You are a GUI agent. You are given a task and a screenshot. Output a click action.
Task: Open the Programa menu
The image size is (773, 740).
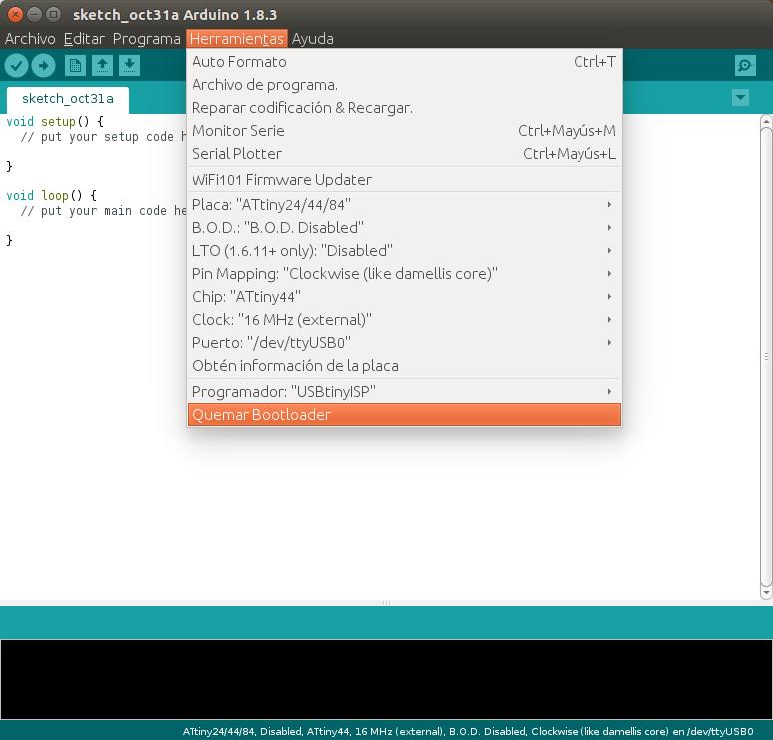point(146,39)
